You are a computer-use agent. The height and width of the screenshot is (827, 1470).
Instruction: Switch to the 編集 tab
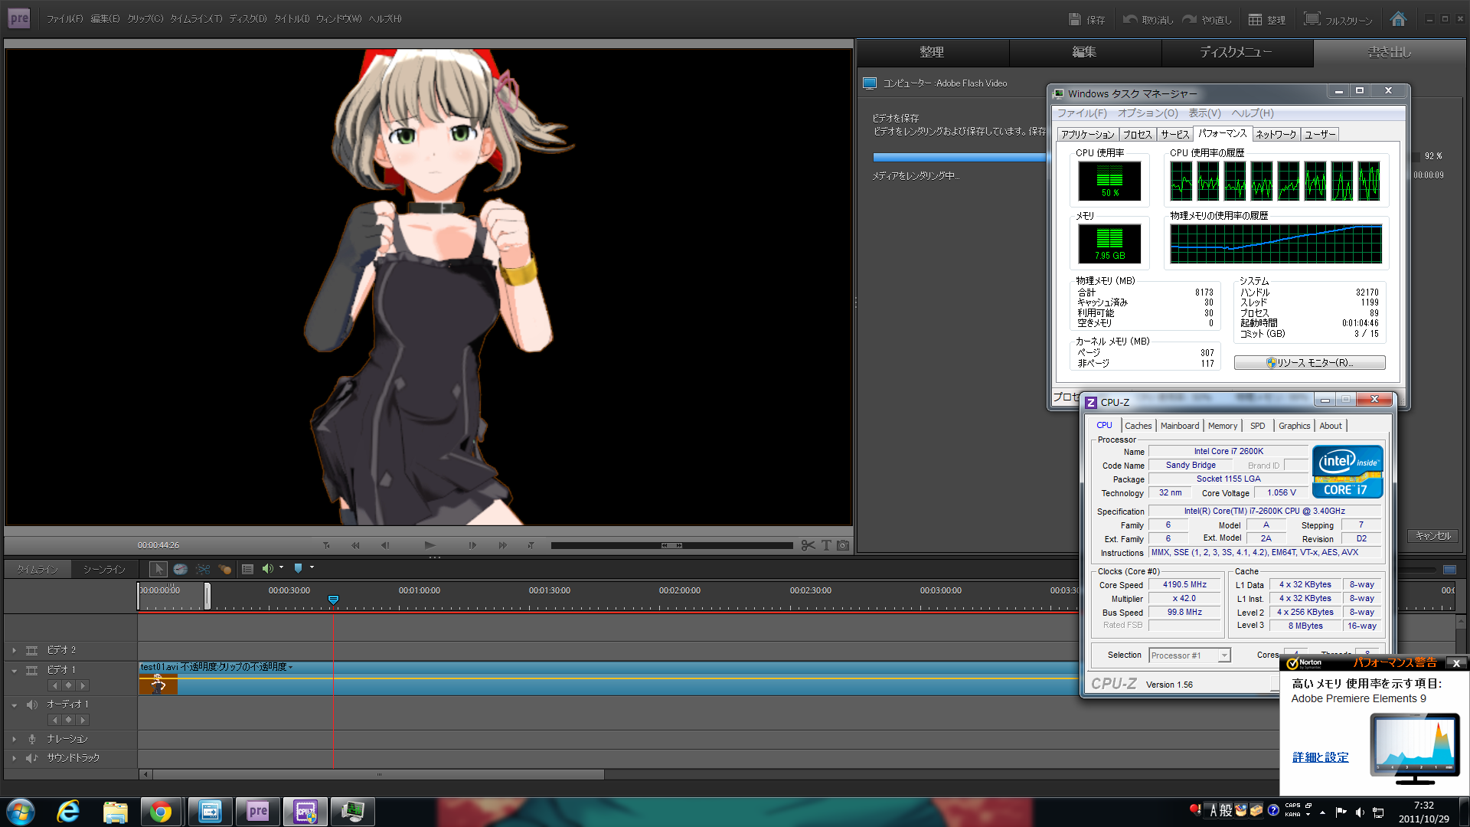pyautogui.click(x=1084, y=52)
